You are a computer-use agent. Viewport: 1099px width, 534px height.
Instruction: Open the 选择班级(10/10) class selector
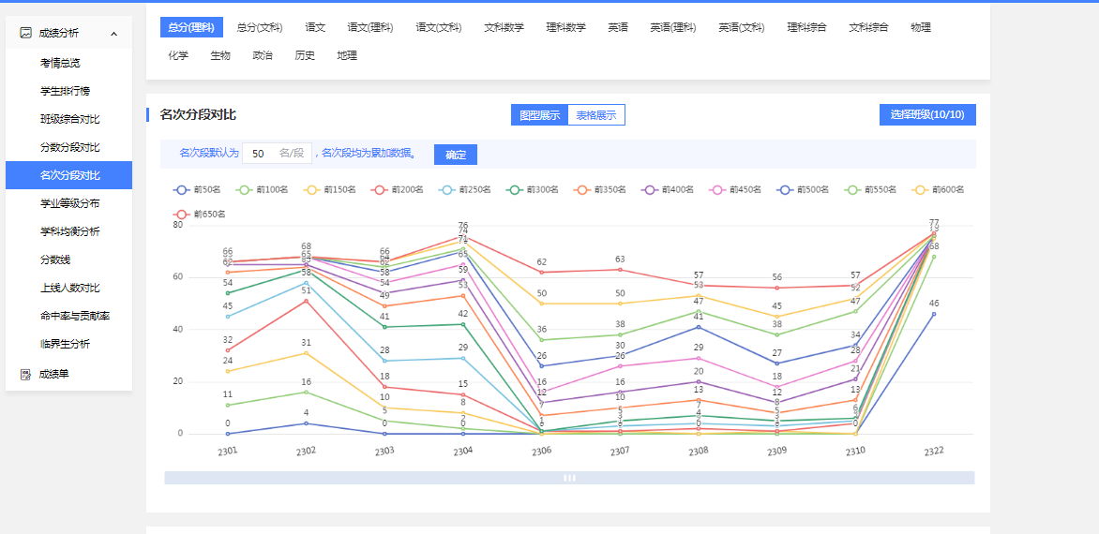tap(926, 114)
